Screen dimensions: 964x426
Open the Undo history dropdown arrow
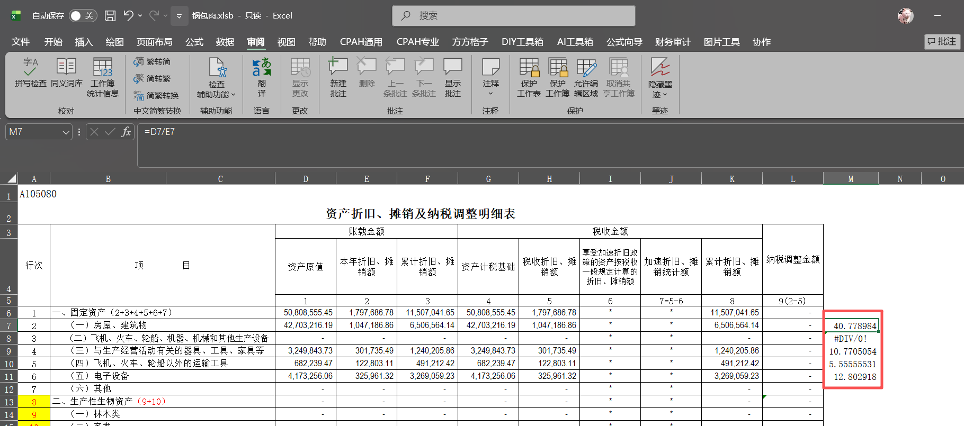[x=140, y=16]
